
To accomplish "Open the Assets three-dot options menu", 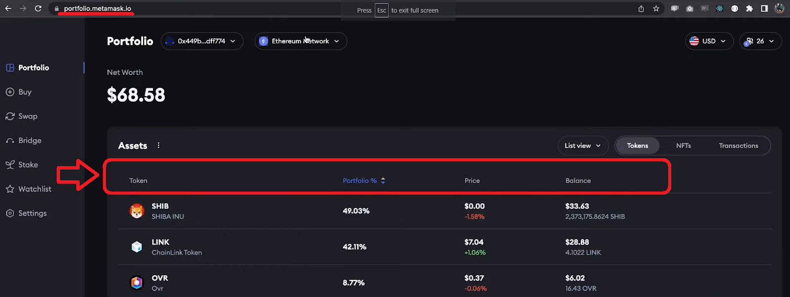I will point(158,145).
